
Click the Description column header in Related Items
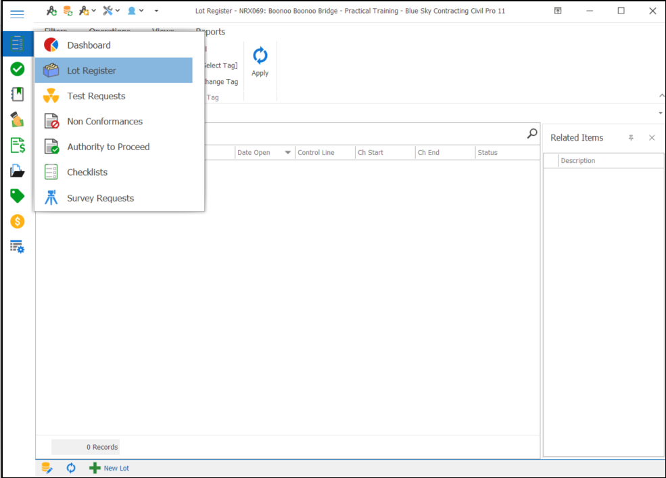[611, 161]
